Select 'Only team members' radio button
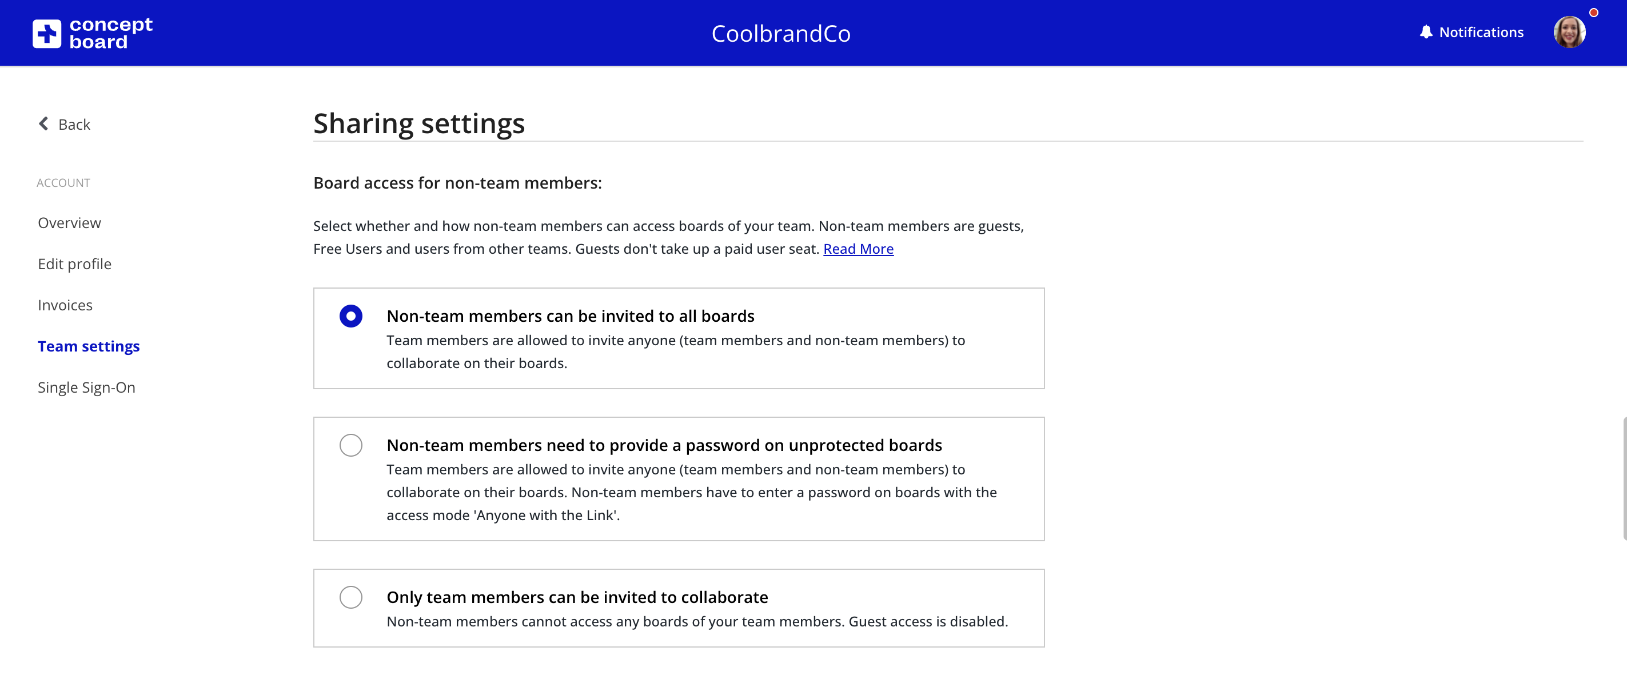The width and height of the screenshot is (1627, 679). point(350,597)
